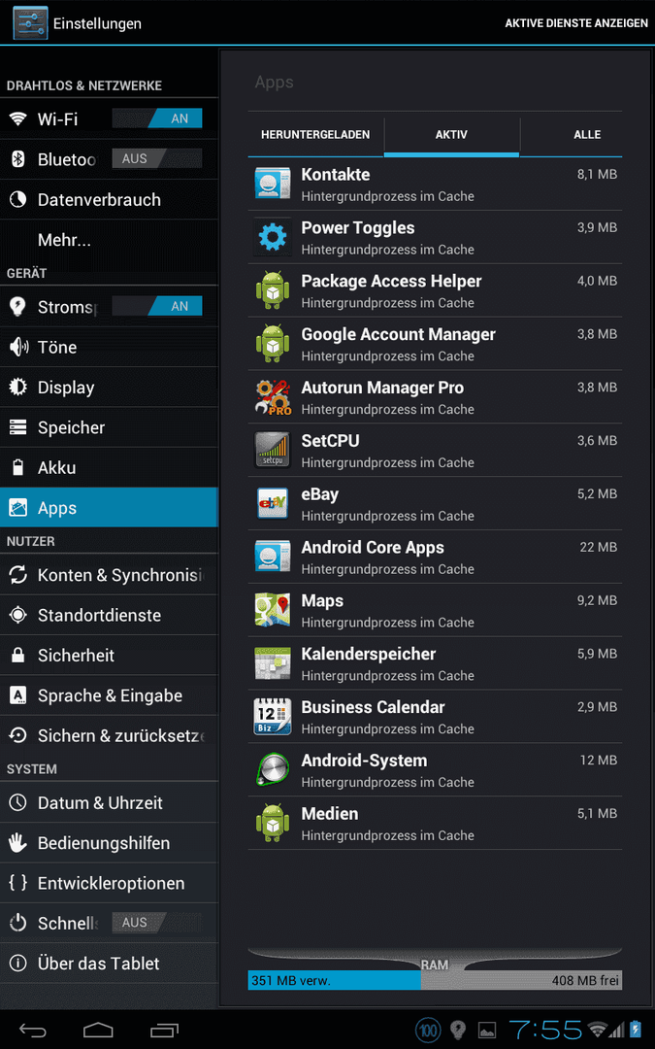Image resolution: width=655 pixels, height=1049 pixels.
Task: Tap the Android-System icon
Action: point(273,769)
